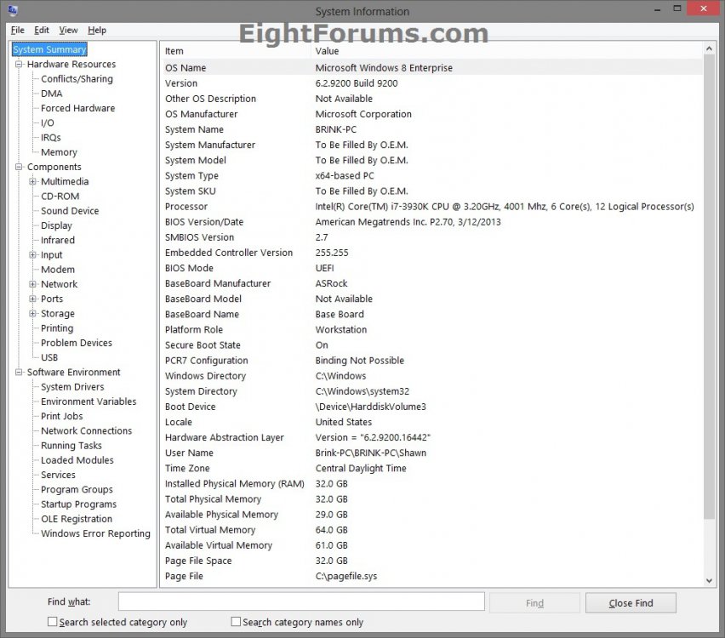Click the vertical scrollbar thumb in details pane

click(x=709, y=286)
